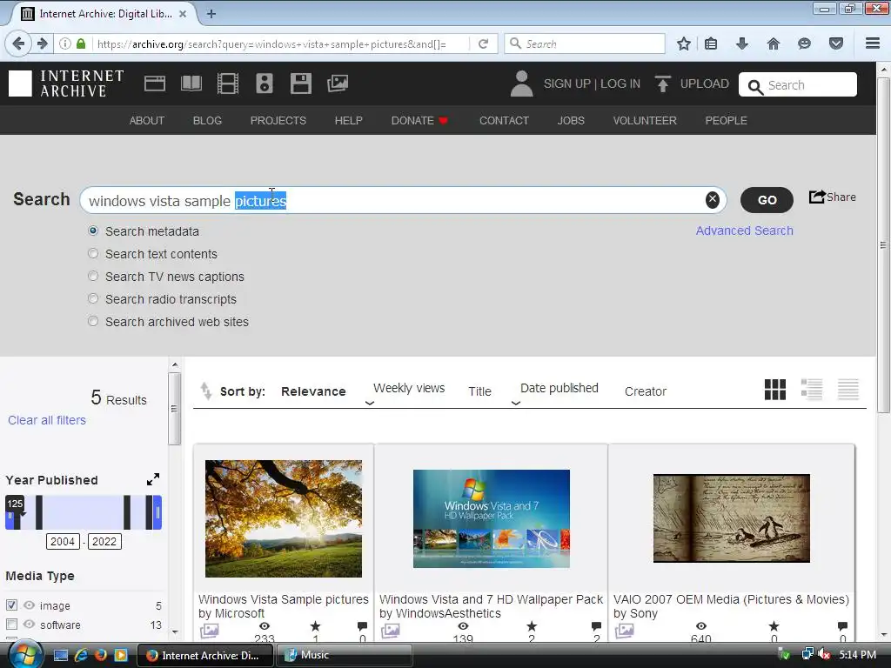Viewport: 891px width, 668px height.
Task: Open the ABOUT menu item
Action: coord(146,120)
